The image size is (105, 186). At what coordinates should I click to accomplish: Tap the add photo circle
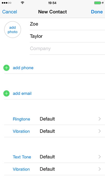coord(13,30)
